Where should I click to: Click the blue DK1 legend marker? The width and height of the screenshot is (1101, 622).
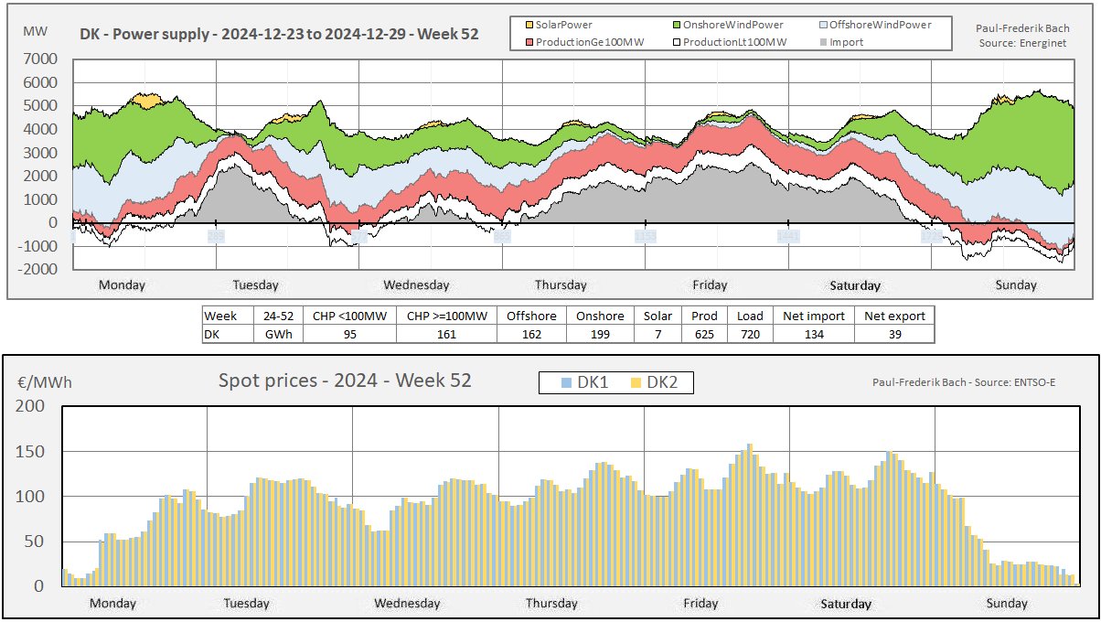tap(567, 382)
